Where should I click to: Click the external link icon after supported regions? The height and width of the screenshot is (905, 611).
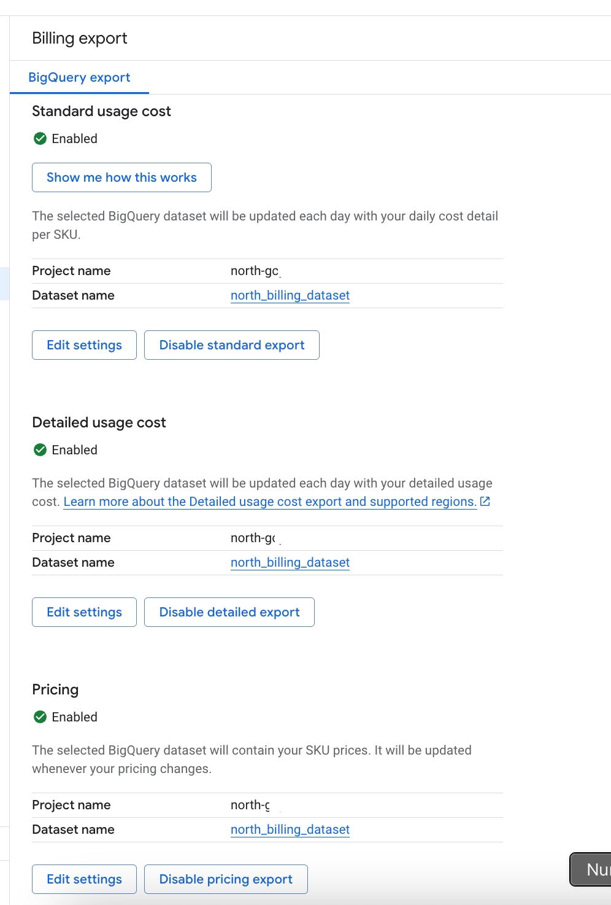tap(485, 502)
